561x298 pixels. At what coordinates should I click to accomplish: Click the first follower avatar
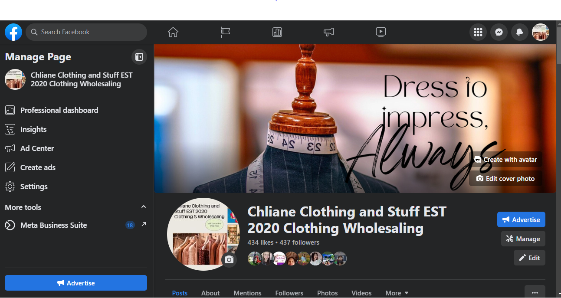click(x=255, y=259)
